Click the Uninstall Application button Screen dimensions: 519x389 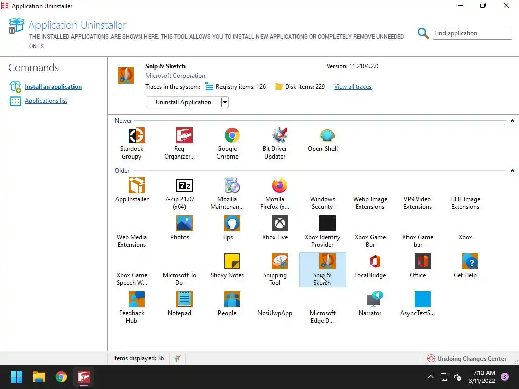click(183, 102)
